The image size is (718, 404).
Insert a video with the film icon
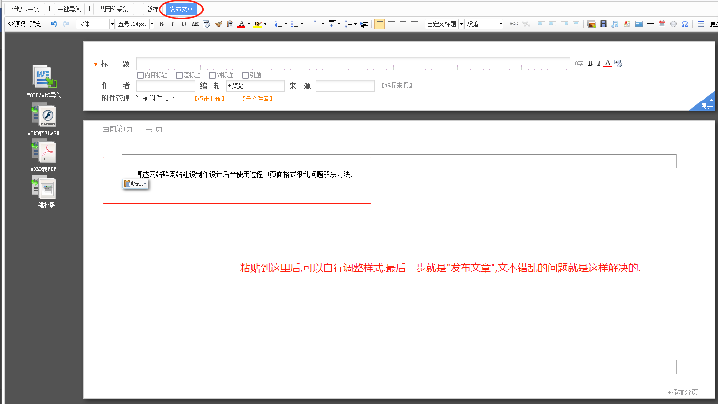coord(603,24)
